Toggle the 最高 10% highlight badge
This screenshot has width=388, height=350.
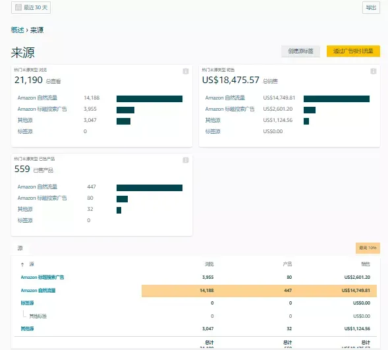click(x=368, y=248)
